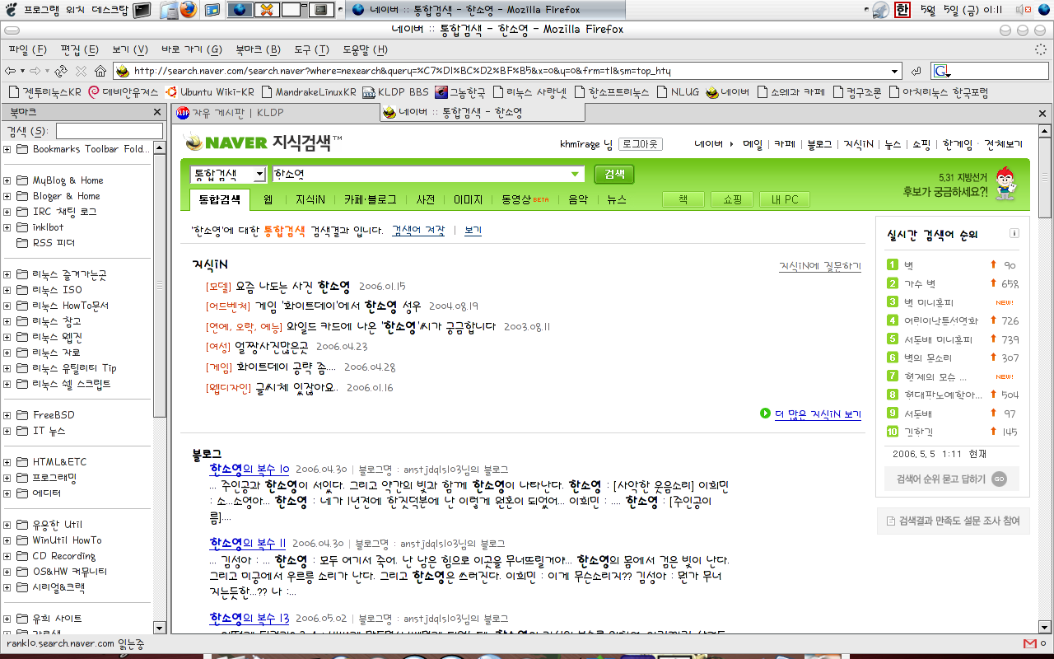Image resolution: width=1054 pixels, height=659 pixels.
Task: Reload the current page
Action: click(61, 71)
